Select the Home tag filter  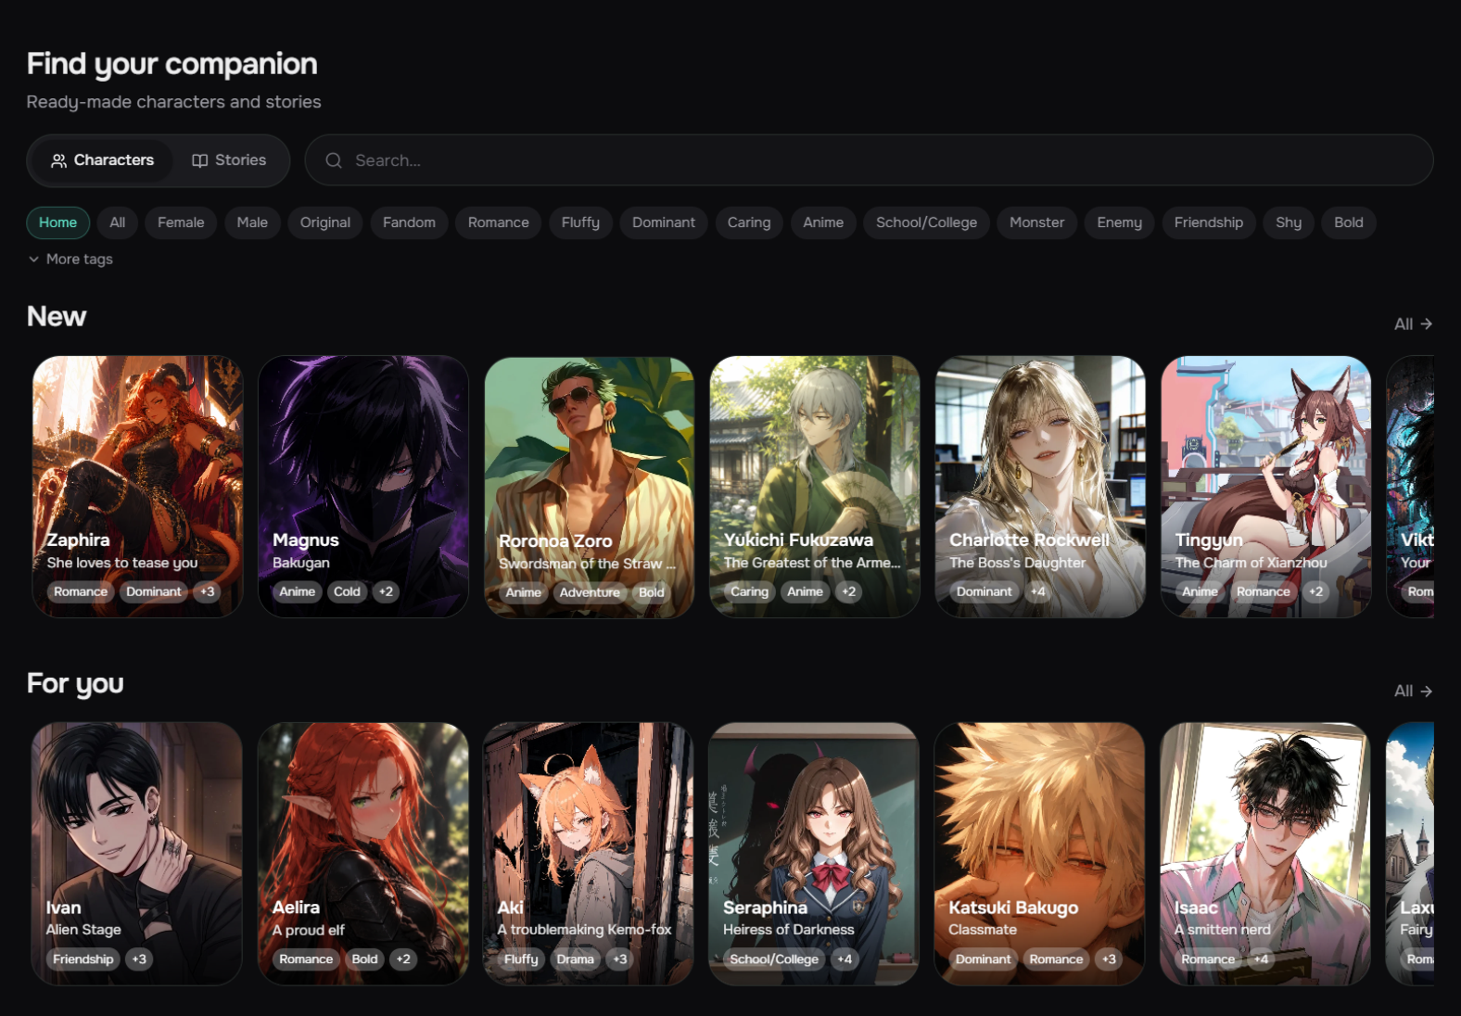57,222
